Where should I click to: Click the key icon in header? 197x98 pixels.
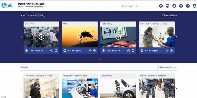point(161,6)
